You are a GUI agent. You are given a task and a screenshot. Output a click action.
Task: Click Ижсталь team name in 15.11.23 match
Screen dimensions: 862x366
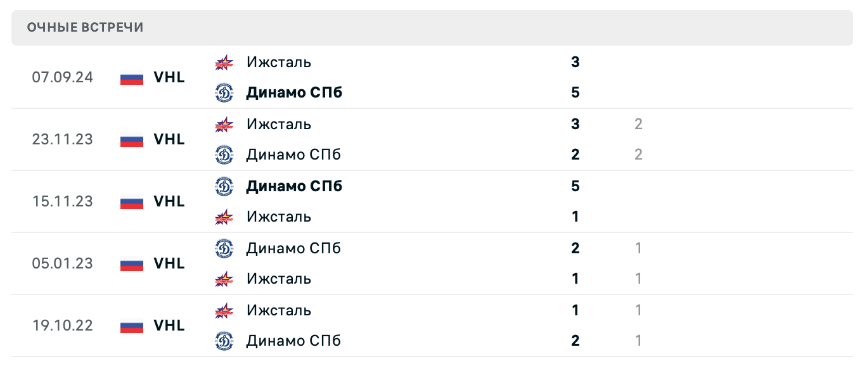click(279, 217)
